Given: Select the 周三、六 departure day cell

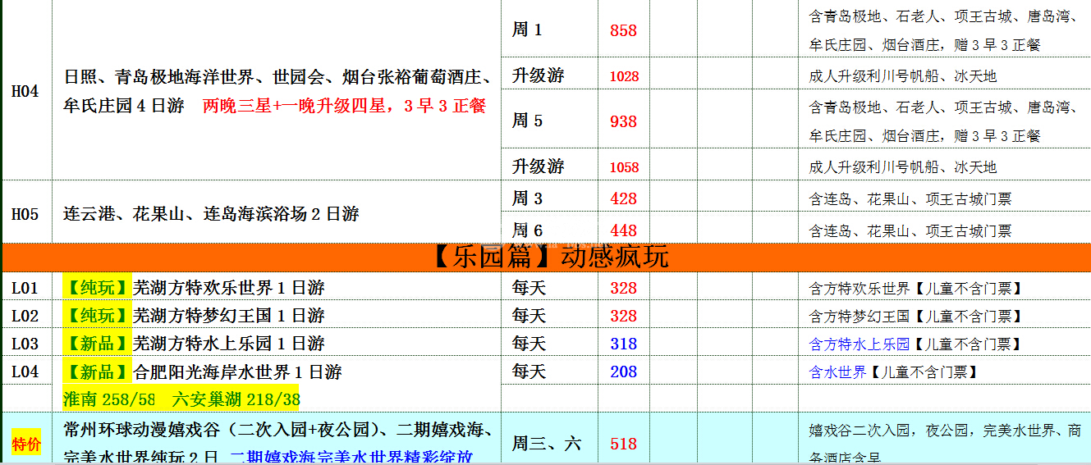Looking at the screenshot, I should (548, 444).
